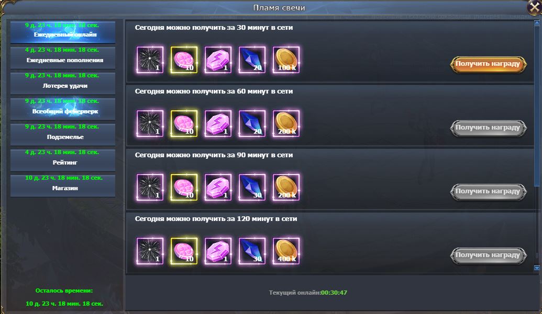Click the 400 k gold coin icon
Viewport: 542px width, 314px height.
tap(286, 251)
